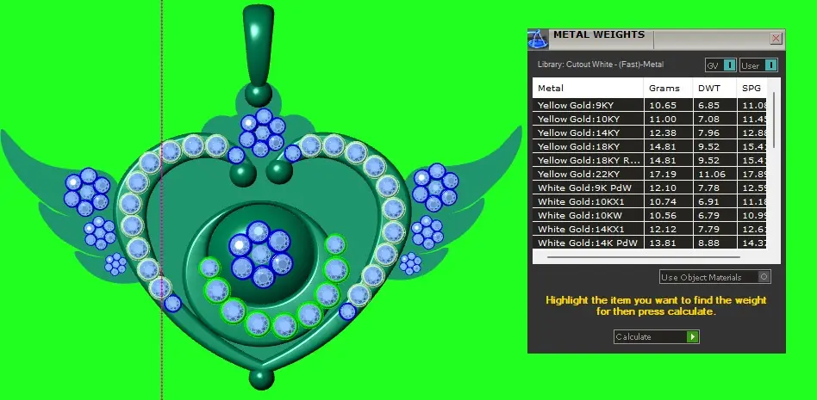Image resolution: width=817 pixels, height=400 pixels.
Task: Select the Yellow Gold:14KY row
Action: click(x=649, y=132)
